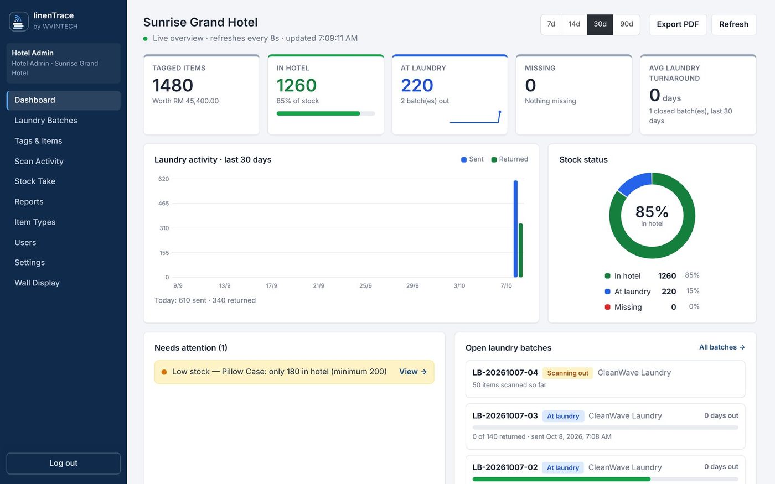This screenshot has height=484, width=775.
Task: Open batch LB-20261007-04 card
Action: 605,379
